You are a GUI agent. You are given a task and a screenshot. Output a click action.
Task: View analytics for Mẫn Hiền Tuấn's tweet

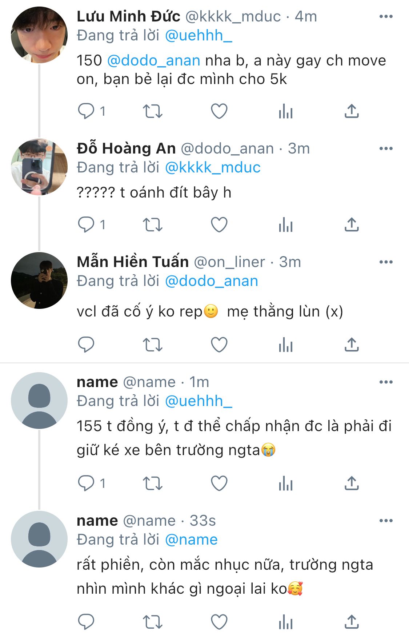[x=286, y=345]
